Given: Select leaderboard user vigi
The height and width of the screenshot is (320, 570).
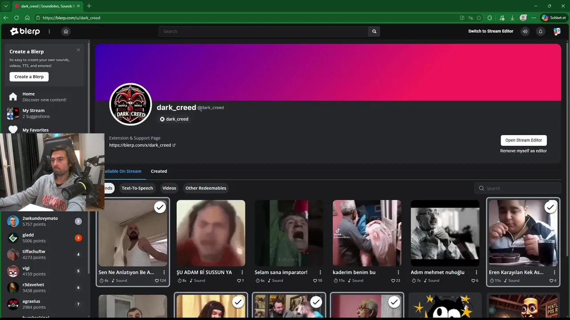Looking at the screenshot, I should (45, 271).
